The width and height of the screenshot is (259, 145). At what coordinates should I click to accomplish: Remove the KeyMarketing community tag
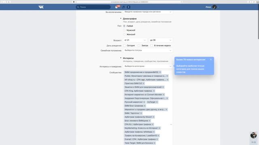(159, 128)
